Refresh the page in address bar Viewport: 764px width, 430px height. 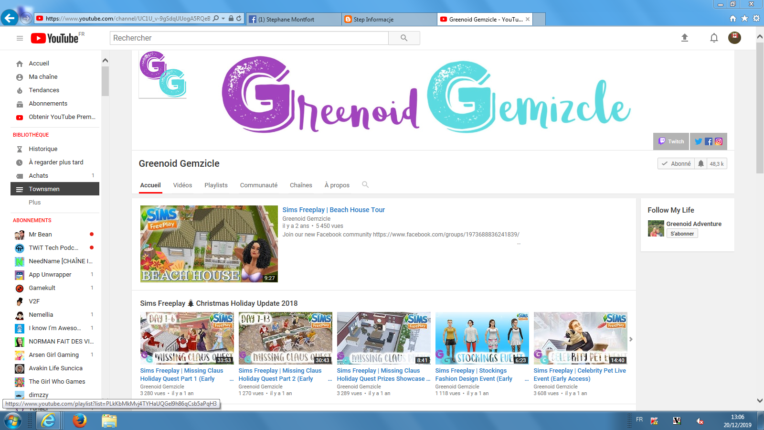[239, 18]
